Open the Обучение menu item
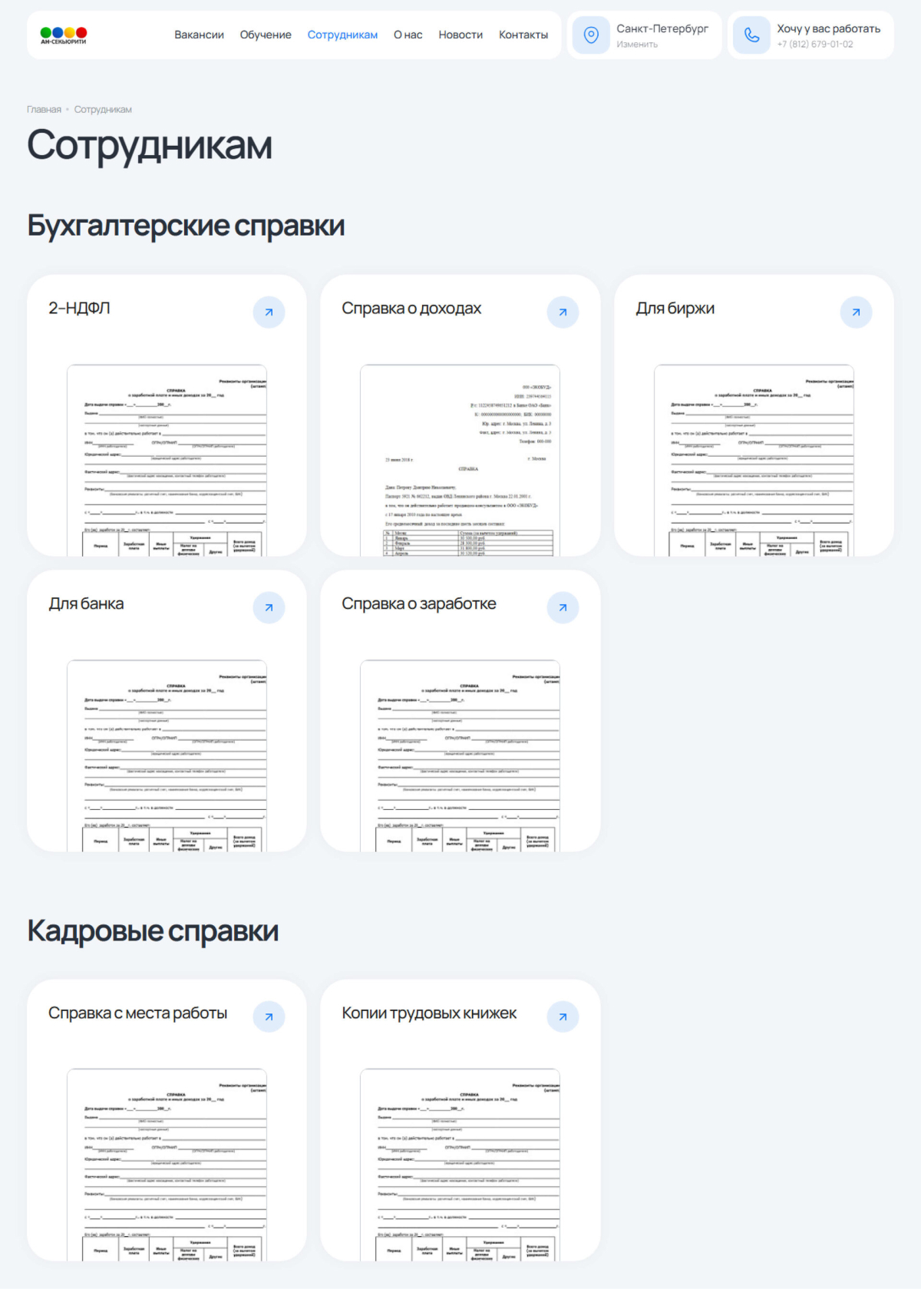The height and width of the screenshot is (1289, 921). pyautogui.click(x=266, y=35)
